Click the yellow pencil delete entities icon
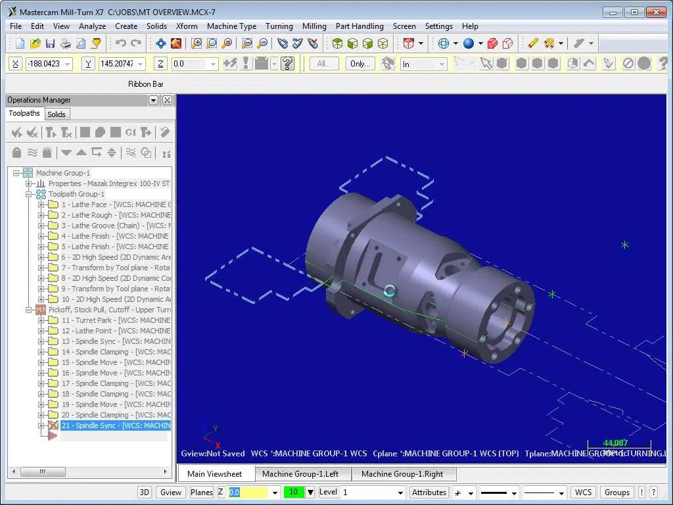 tap(532, 43)
